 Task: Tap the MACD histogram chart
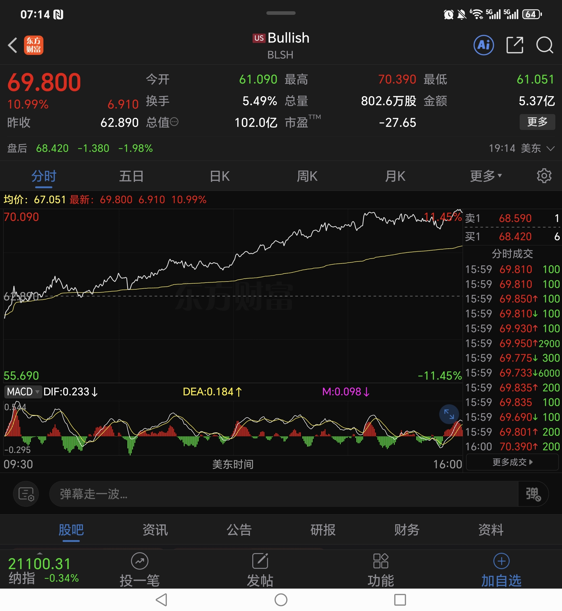233,428
